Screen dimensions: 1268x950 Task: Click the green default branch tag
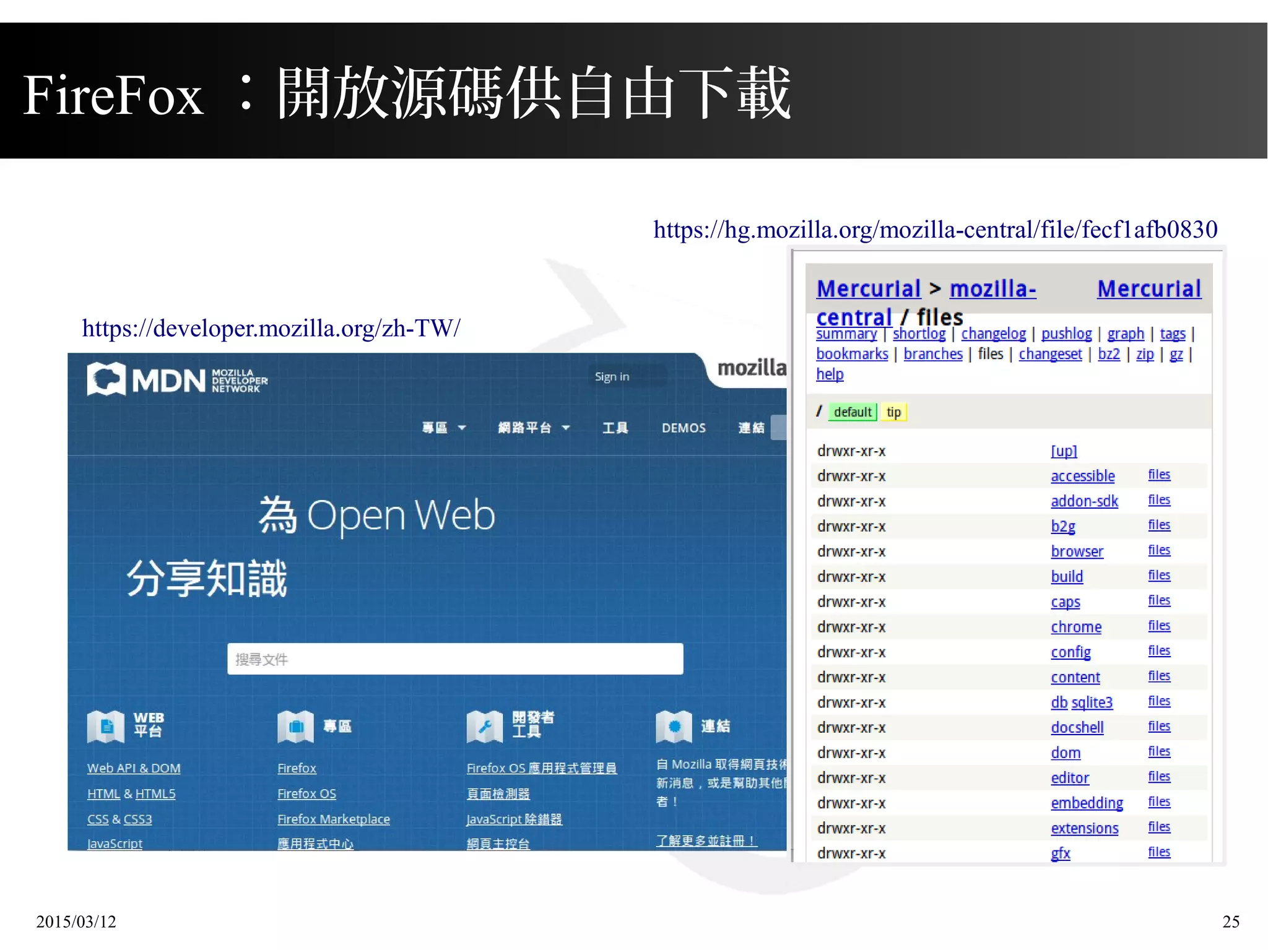pyautogui.click(x=853, y=412)
